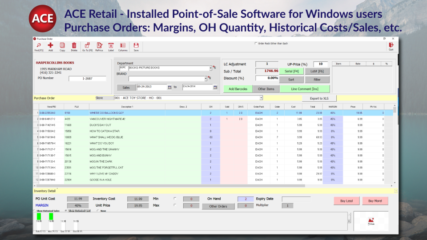Enable the Min checkbox
The width and height of the screenshot is (427, 240).
(x=175, y=198)
